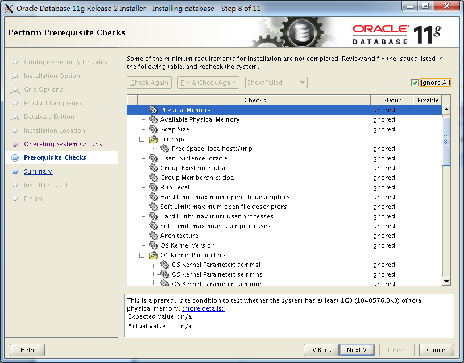Click 'Grid Options' step label

point(43,89)
